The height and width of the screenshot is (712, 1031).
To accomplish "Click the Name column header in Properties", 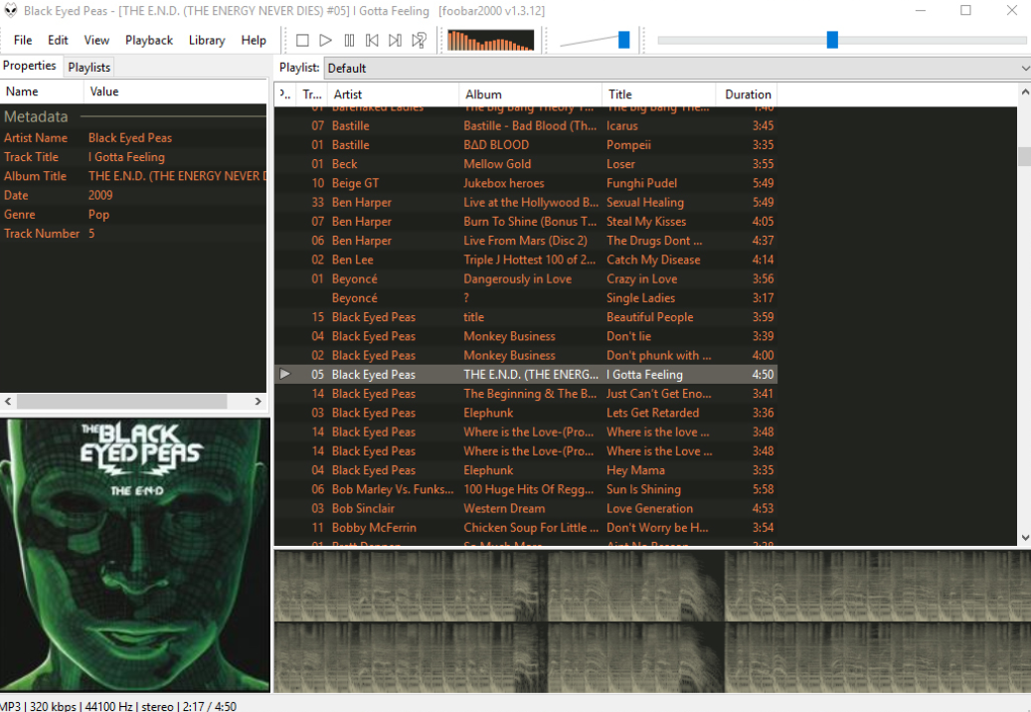I will click(42, 92).
